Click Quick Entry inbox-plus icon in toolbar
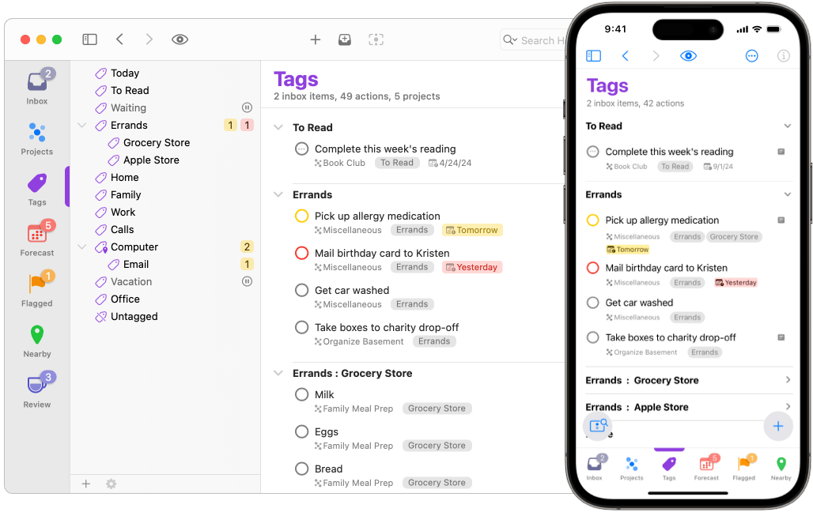This screenshot has width=813, height=512. (345, 40)
